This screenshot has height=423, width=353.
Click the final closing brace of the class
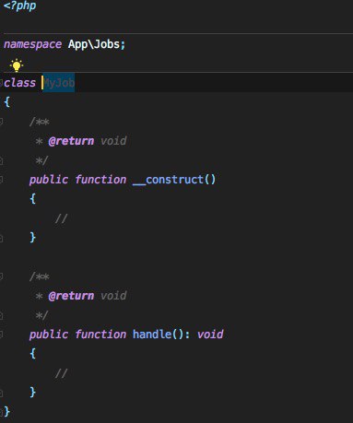(x=6, y=412)
